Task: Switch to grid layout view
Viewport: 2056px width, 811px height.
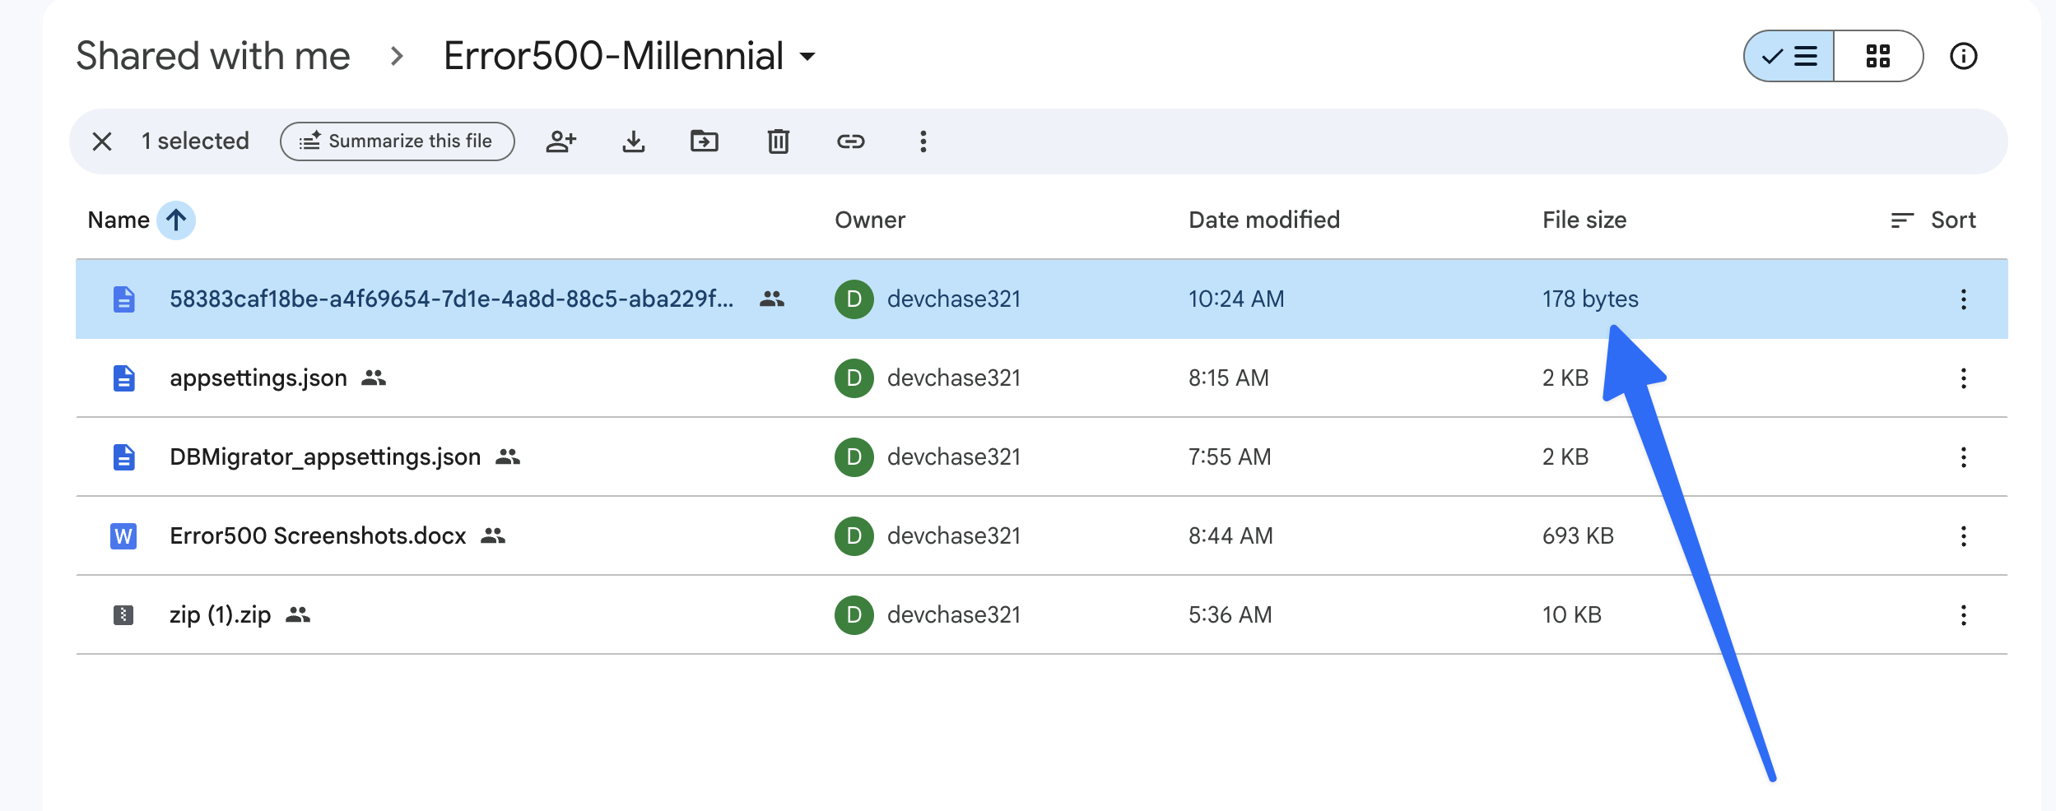Action: point(1877,56)
